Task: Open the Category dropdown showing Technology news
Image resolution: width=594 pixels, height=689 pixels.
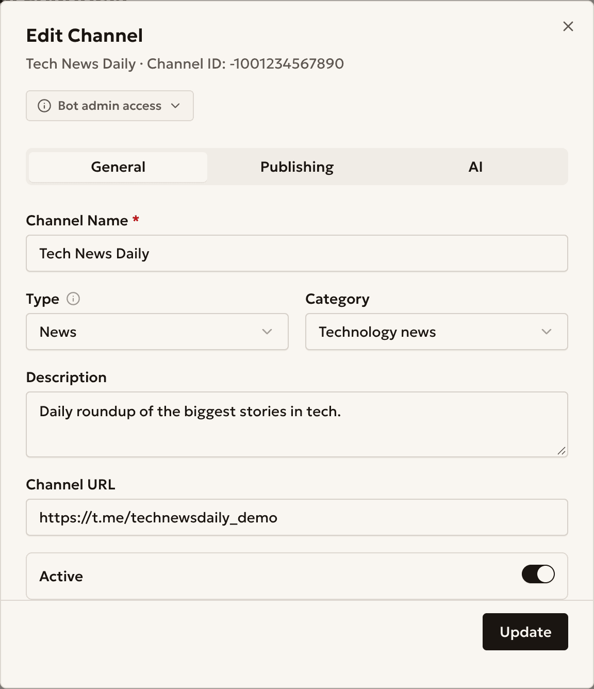Action: pyautogui.click(x=437, y=332)
